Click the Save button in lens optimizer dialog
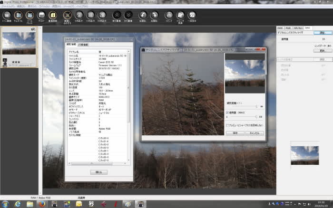This screenshot has height=208, width=333. coord(235,133)
